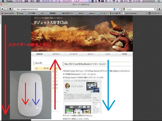Go back with the browser Back arrow

pos(3,9)
